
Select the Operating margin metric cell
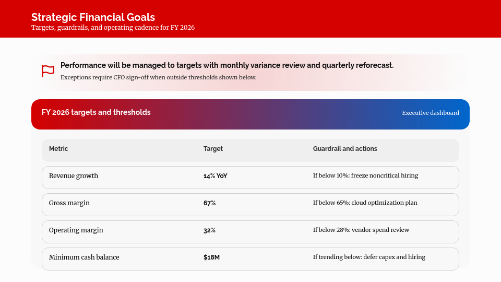tap(76, 230)
